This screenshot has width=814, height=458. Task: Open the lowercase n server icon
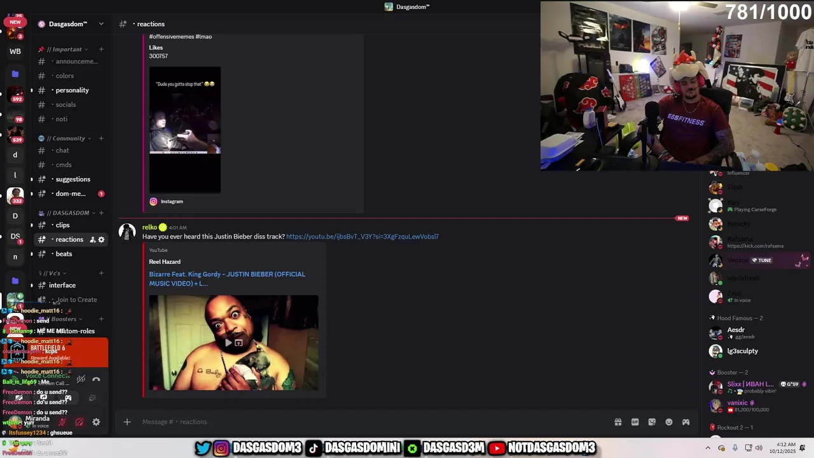(x=15, y=257)
